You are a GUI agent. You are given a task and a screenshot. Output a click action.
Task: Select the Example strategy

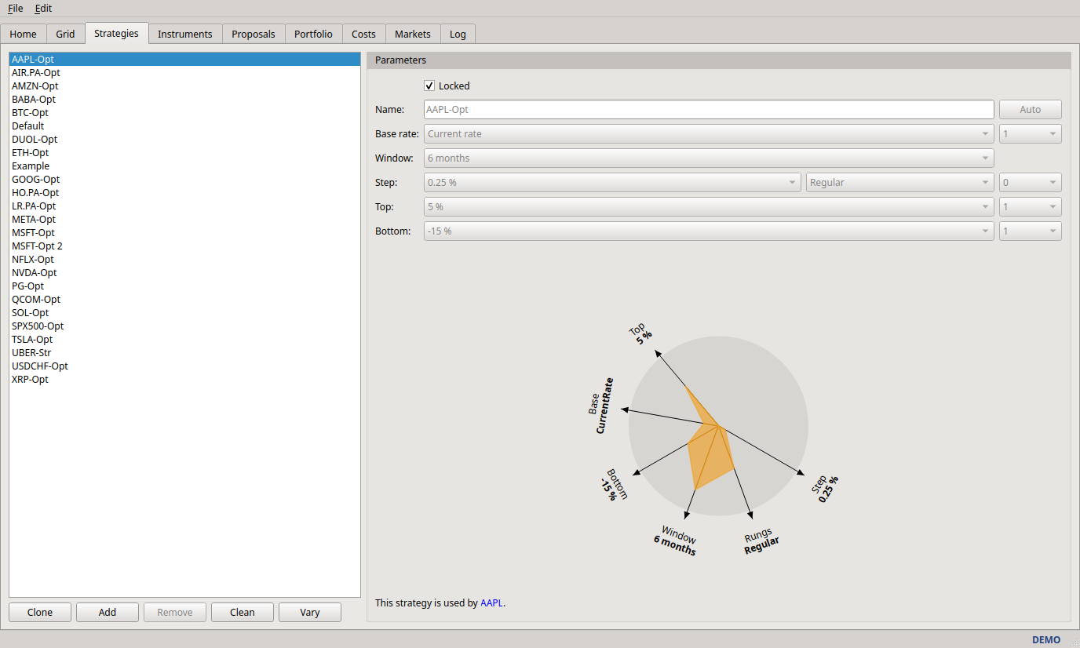click(x=184, y=166)
